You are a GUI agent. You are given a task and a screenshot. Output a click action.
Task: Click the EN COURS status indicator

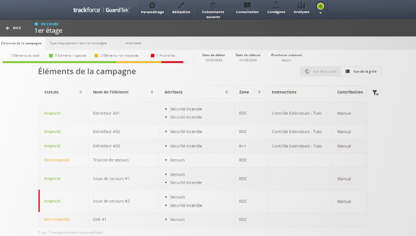pyautogui.click(x=46, y=24)
